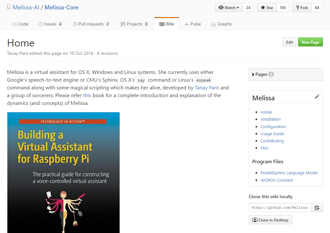Expand the Pages list triangle
330x233 pixels.
click(253, 74)
